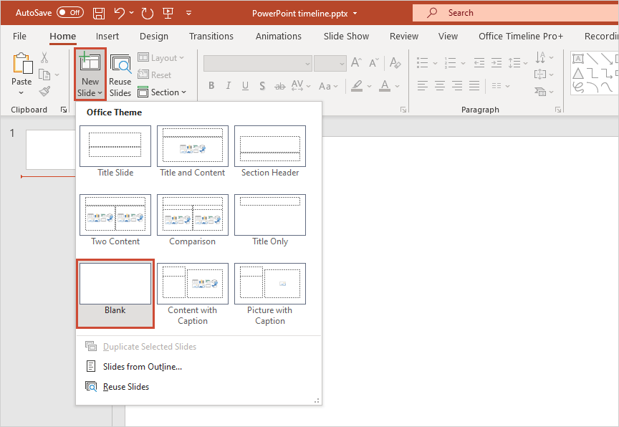Select the Bold formatting icon
This screenshot has width=619, height=427.
(x=211, y=86)
